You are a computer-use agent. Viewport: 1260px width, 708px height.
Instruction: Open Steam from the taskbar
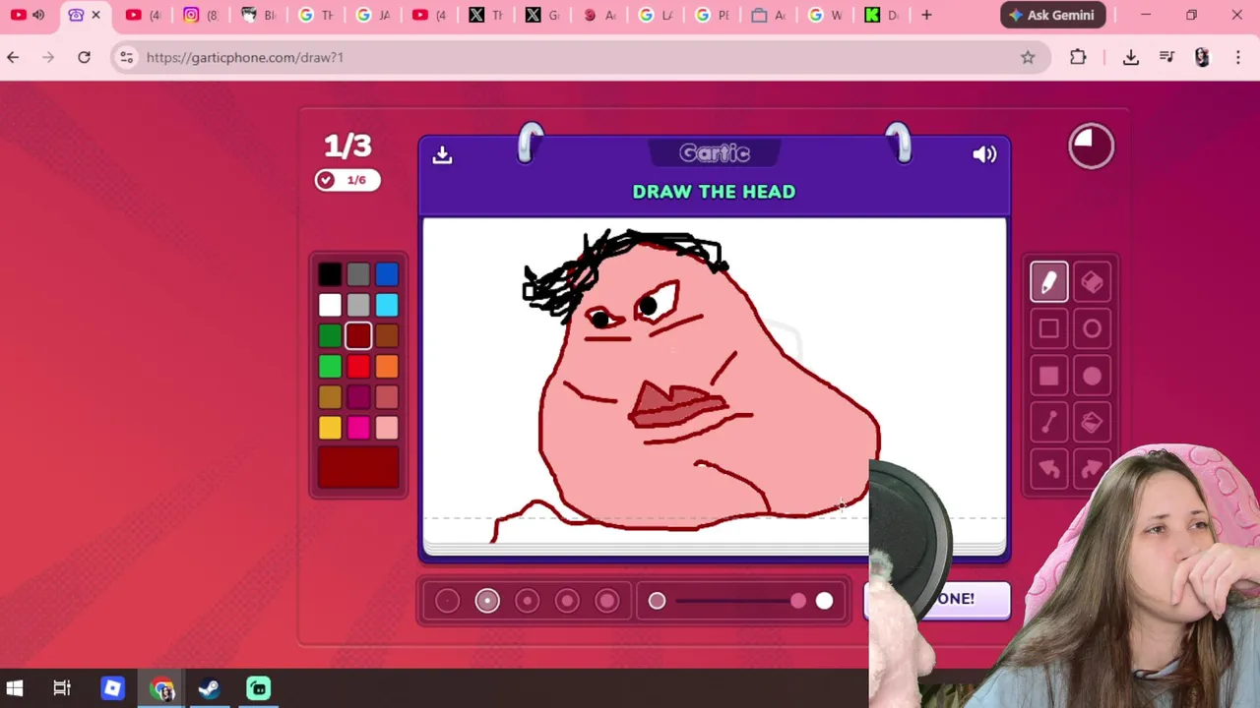(209, 688)
